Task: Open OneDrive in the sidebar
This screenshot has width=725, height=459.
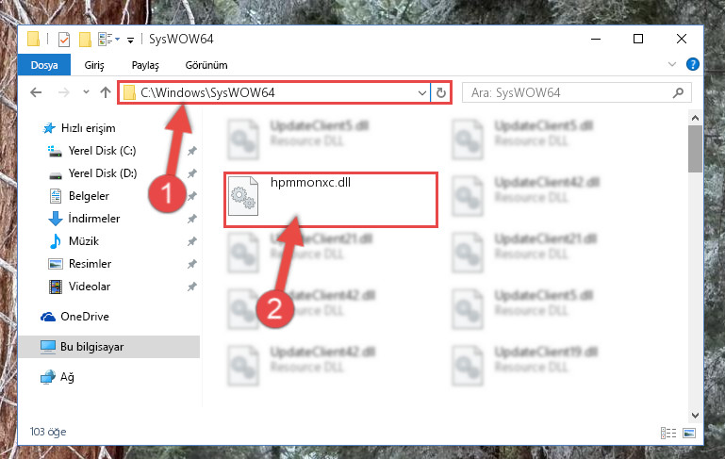Action: pos(85,317)
